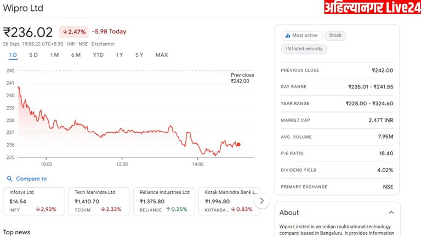421x236 pixels.
Task: Show the MAX time range
Action: click(162, 55)
